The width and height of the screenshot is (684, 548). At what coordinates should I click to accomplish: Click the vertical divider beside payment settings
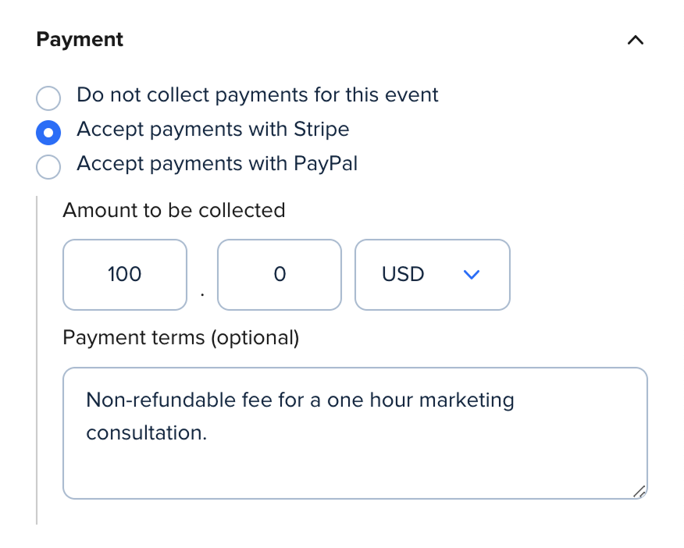[37, 351]
